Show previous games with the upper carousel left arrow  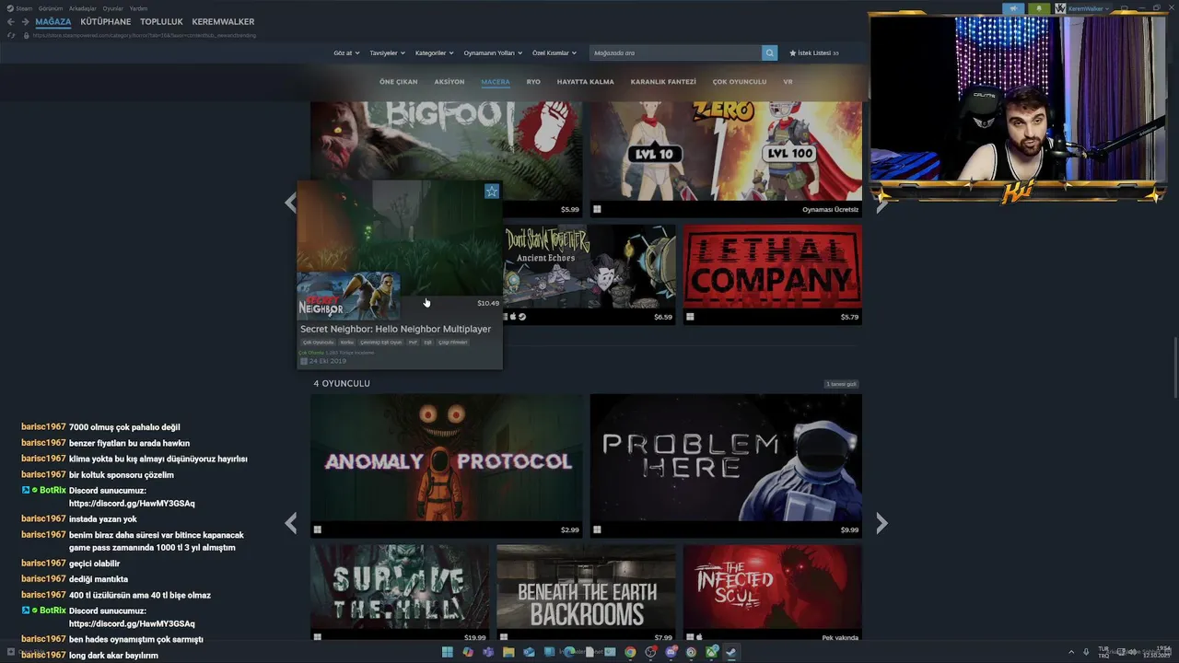tap(291, 204)
